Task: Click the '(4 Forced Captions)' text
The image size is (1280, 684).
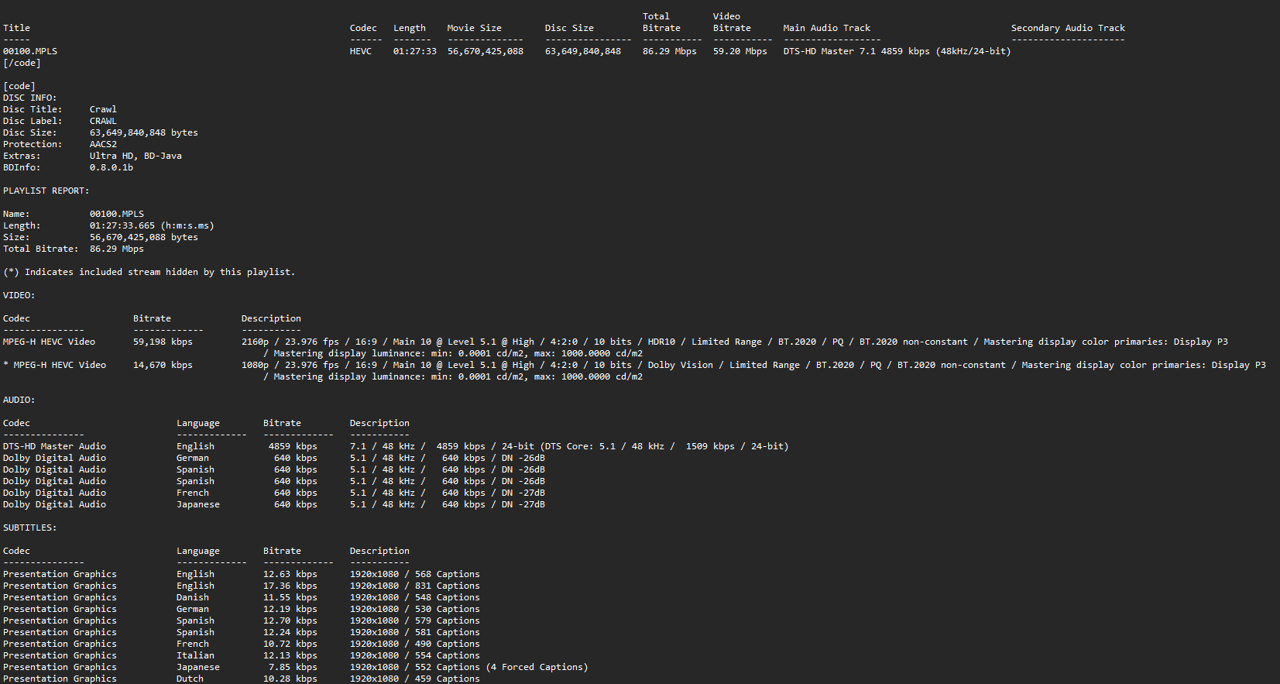Action: [x=537, y=667]
